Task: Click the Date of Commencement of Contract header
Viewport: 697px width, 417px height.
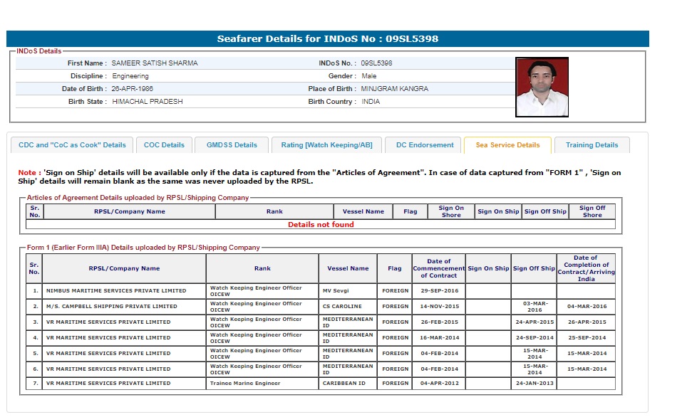Action: (438, 268)
